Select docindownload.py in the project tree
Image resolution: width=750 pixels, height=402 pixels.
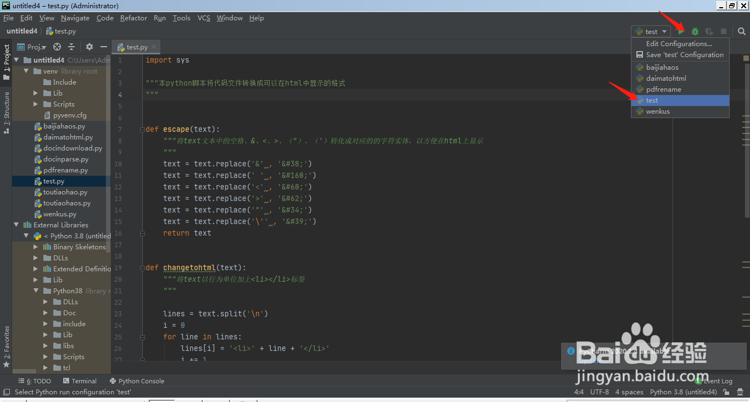[x=72, y=148]
